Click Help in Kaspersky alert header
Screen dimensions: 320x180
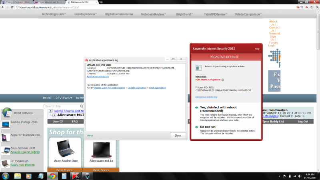[257, 49]
